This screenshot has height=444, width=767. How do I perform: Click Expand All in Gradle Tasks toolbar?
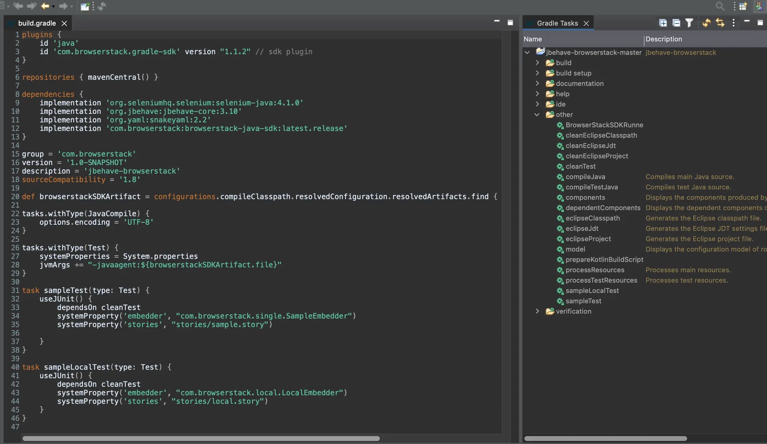coord(663,23)
